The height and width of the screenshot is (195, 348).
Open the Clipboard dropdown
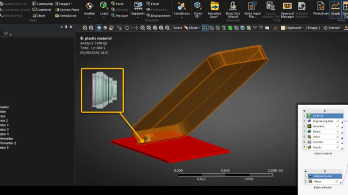tap(292, 28)
